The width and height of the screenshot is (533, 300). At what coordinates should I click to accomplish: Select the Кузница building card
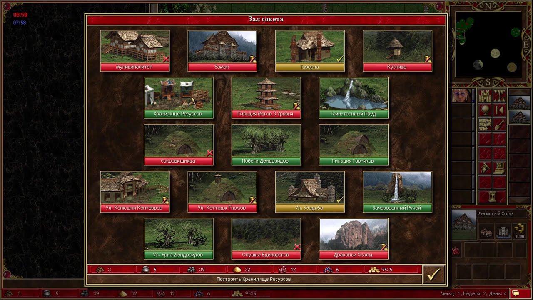click(x=397, y=51)
